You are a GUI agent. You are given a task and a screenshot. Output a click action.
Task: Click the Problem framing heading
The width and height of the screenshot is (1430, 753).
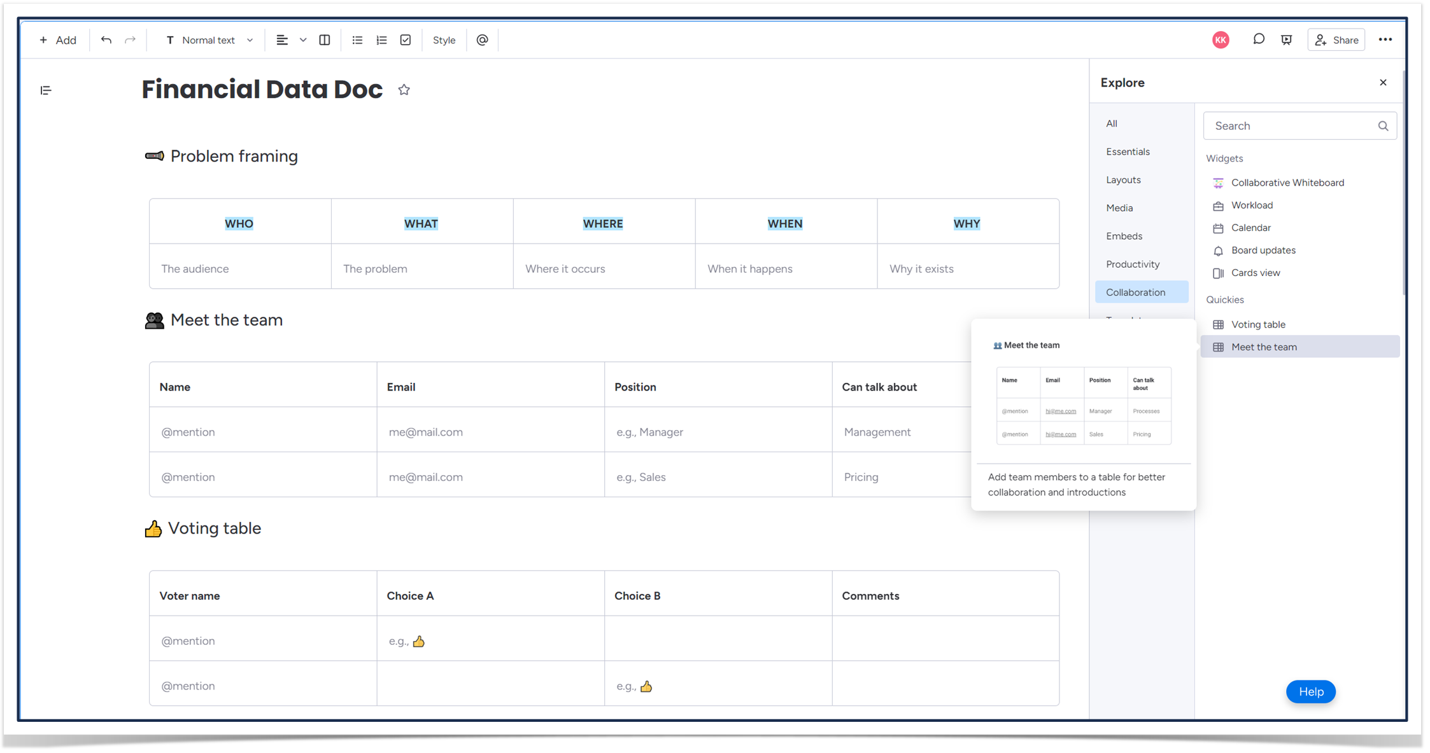pyautogui.click(x=234, y=156)
